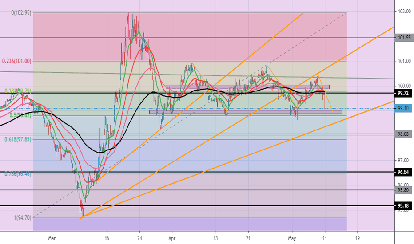Click the 0(102.95) Fibonacci level label

(21, 13)
